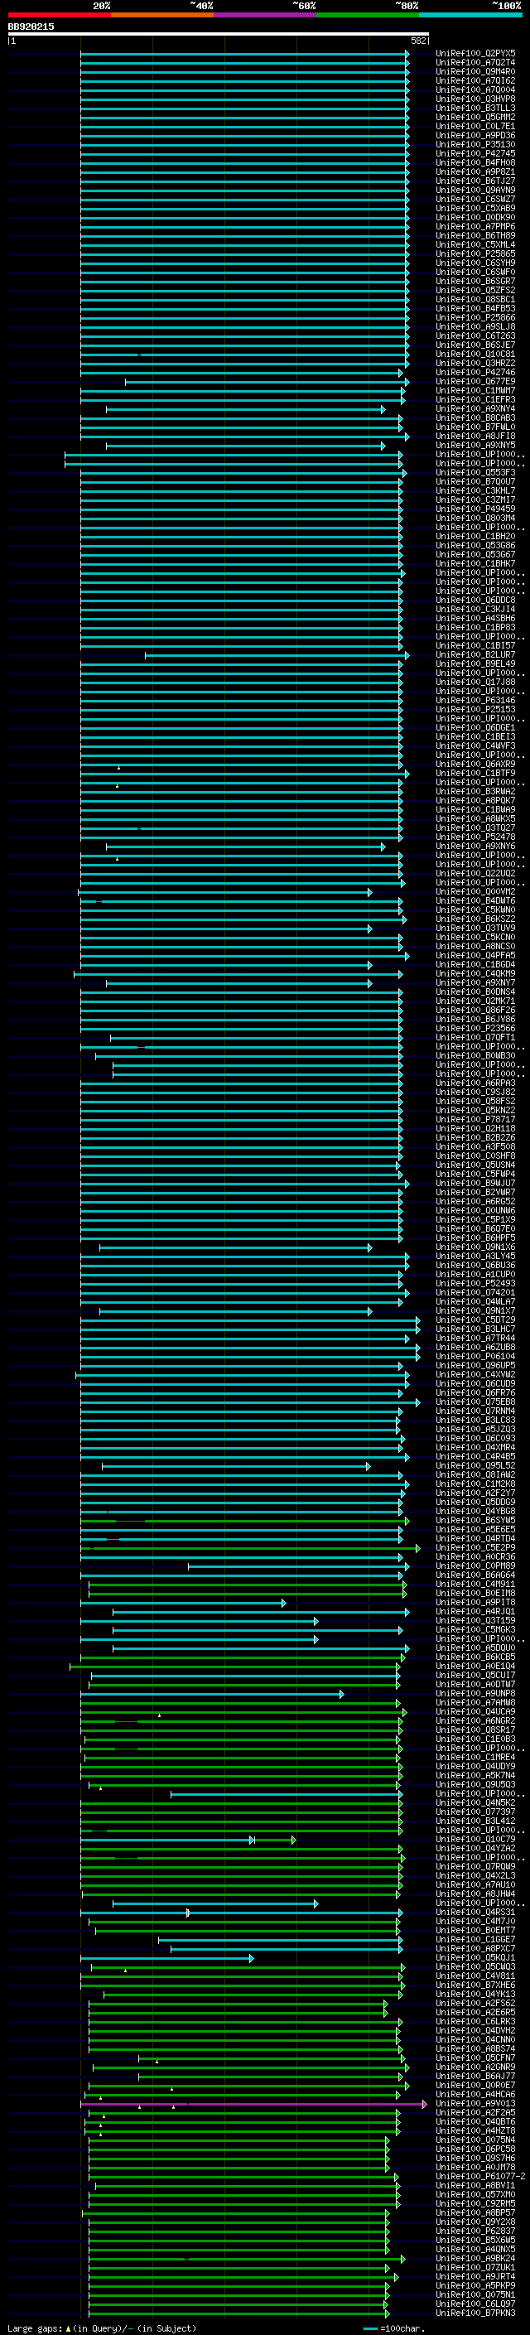
Task: Select hit label UniRef100_Q5KQJ1
Action: pyautogui.click(x=475, y=1958)
